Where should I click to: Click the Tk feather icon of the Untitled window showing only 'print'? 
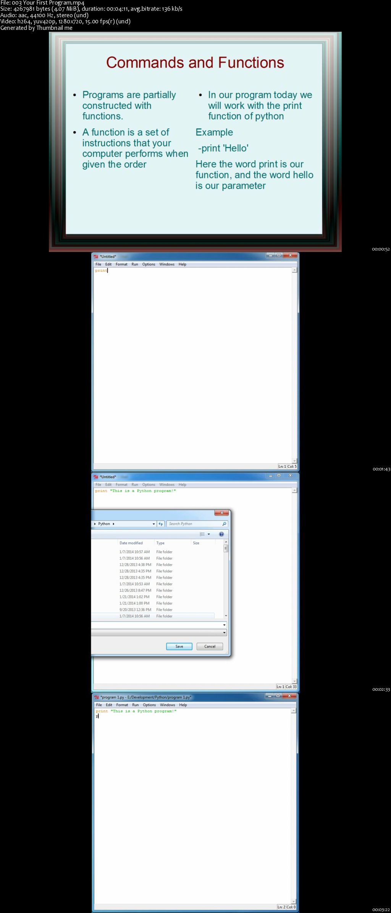tap(96, 257)
